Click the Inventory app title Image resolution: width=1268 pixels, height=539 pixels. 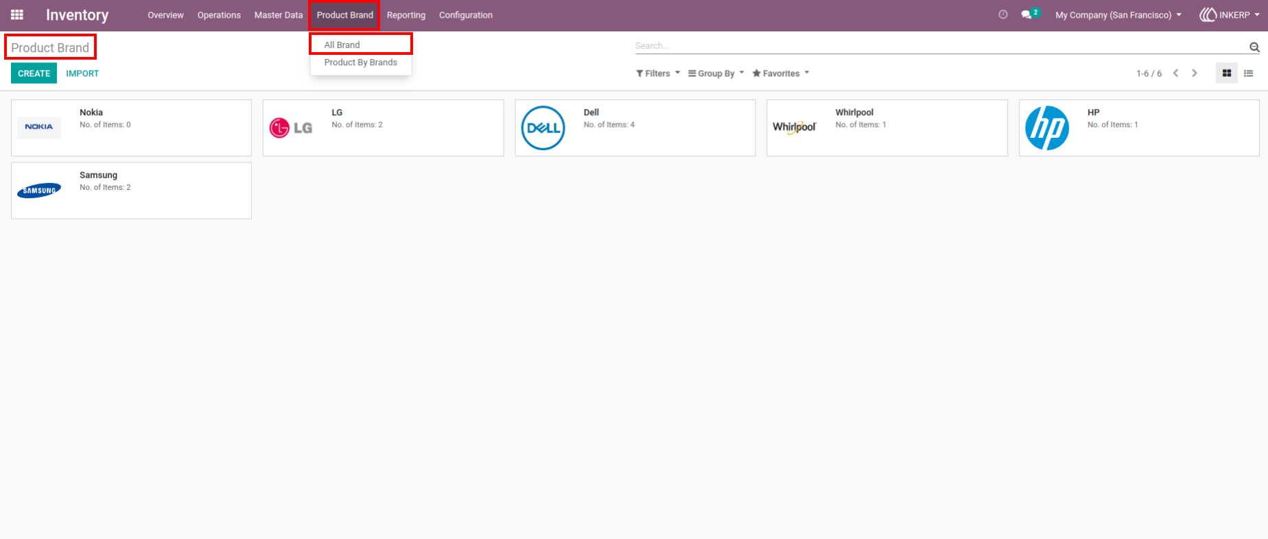77,14
